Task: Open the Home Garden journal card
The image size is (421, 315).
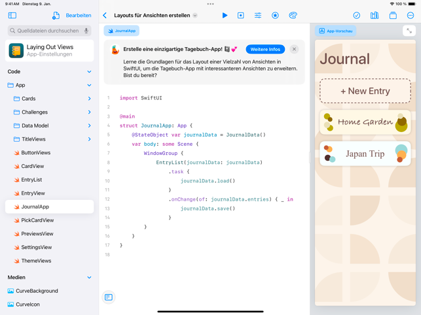Action: pyautogui.click(x=365, y=122)
